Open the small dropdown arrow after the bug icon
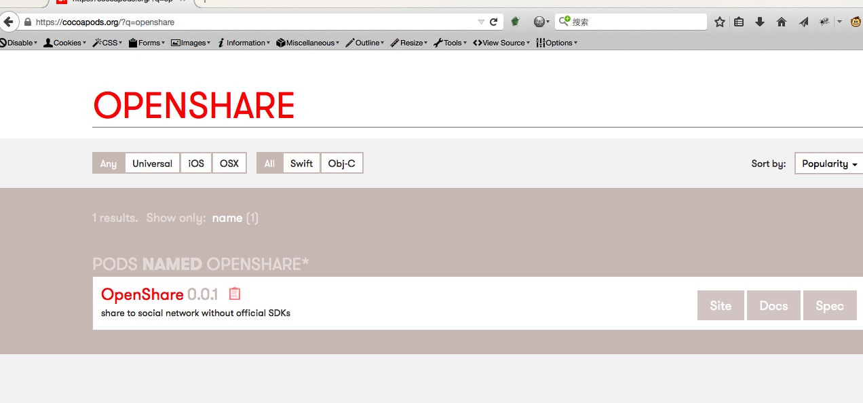The width and height of the screenshot is (863, 403). tap(839, 22)
